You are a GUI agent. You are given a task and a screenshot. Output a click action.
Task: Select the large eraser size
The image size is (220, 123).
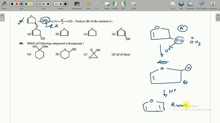(x=65, y=4)
